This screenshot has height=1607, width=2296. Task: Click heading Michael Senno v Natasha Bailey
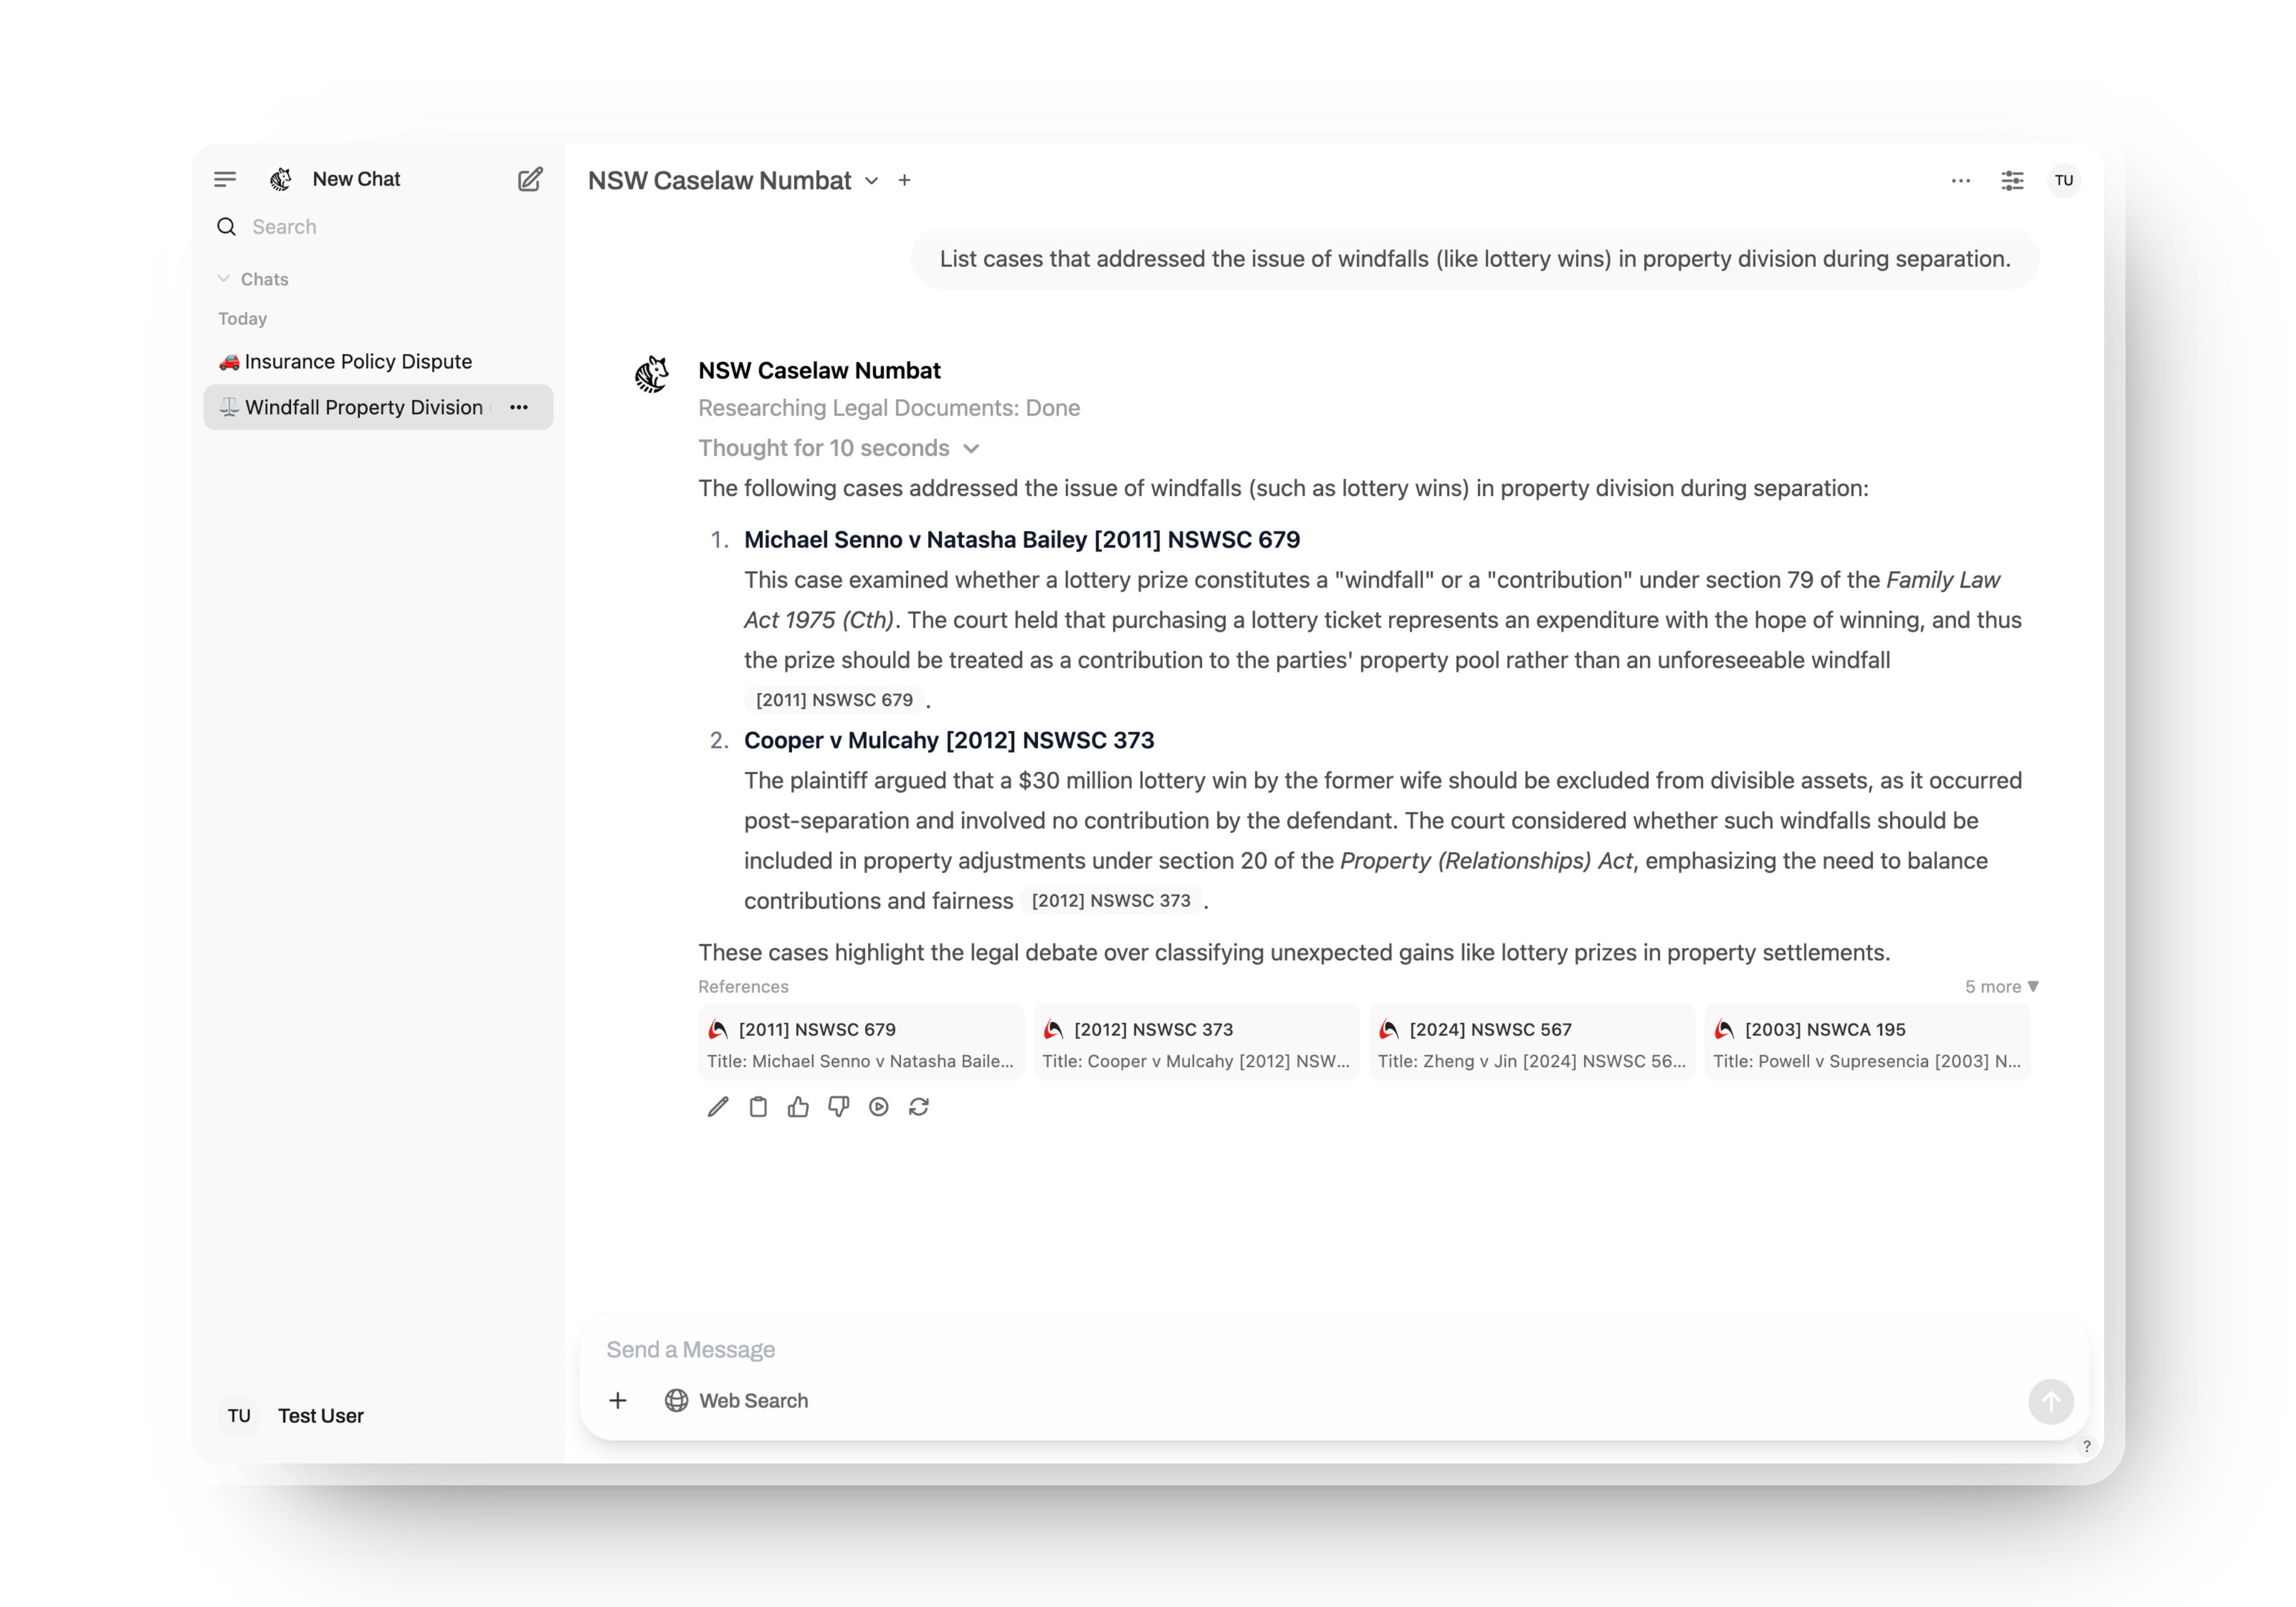pyautogui.click(x=1022, y=540)
